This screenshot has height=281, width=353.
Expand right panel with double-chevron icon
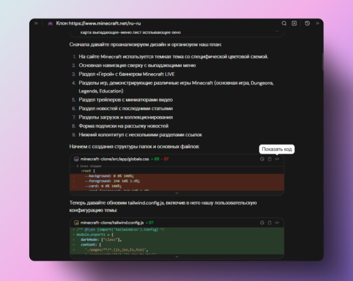[x=317, y=23]
